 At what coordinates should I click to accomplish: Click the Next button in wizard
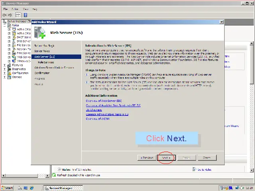tap(166, 158)
